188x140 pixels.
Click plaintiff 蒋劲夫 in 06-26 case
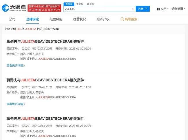40,131
